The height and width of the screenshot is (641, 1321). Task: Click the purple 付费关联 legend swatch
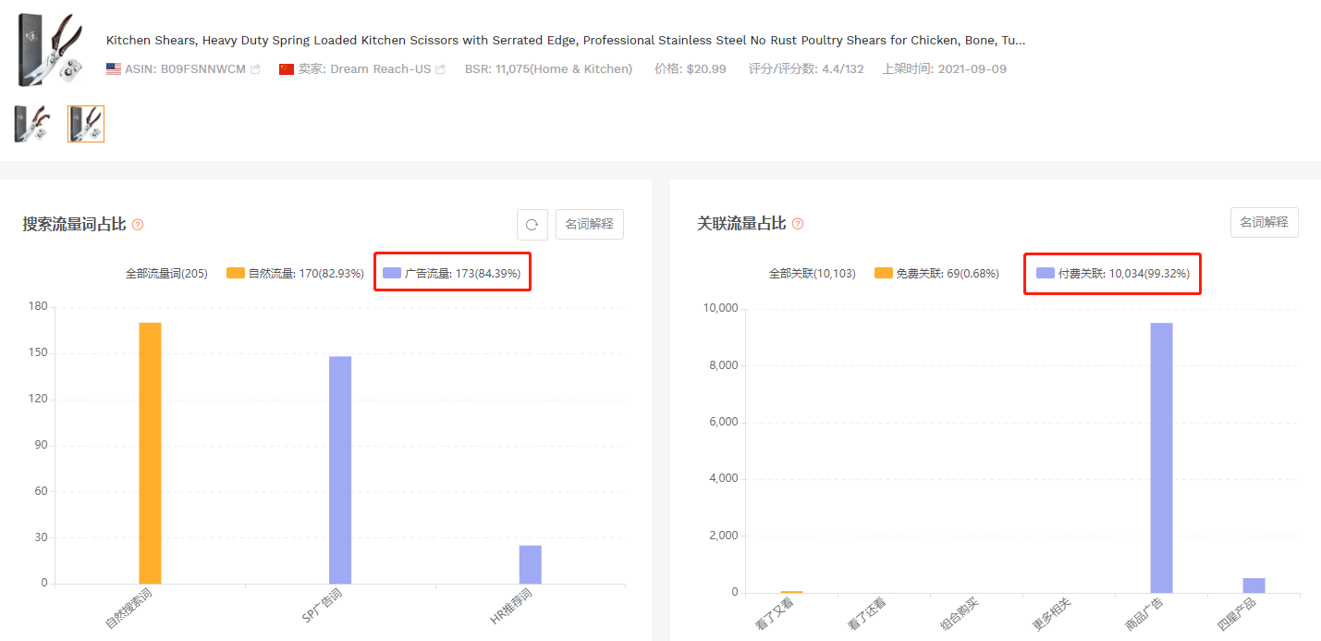1046,274
